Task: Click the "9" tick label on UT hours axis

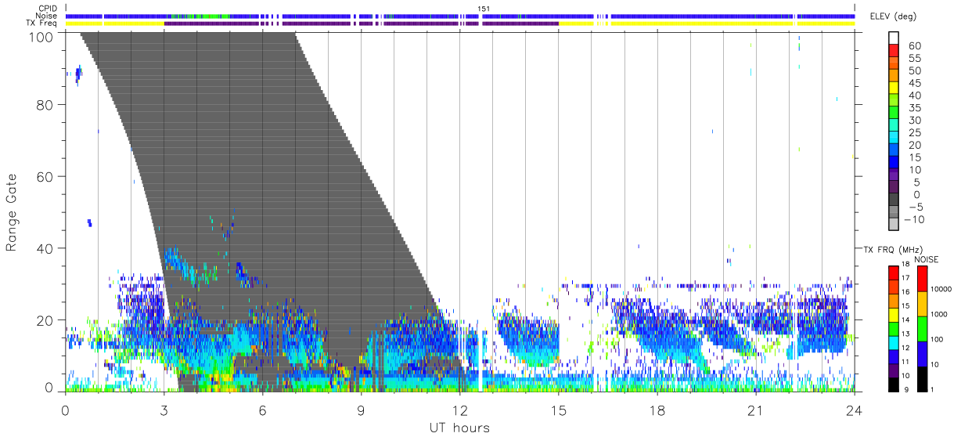Action: tap(361, 410)
